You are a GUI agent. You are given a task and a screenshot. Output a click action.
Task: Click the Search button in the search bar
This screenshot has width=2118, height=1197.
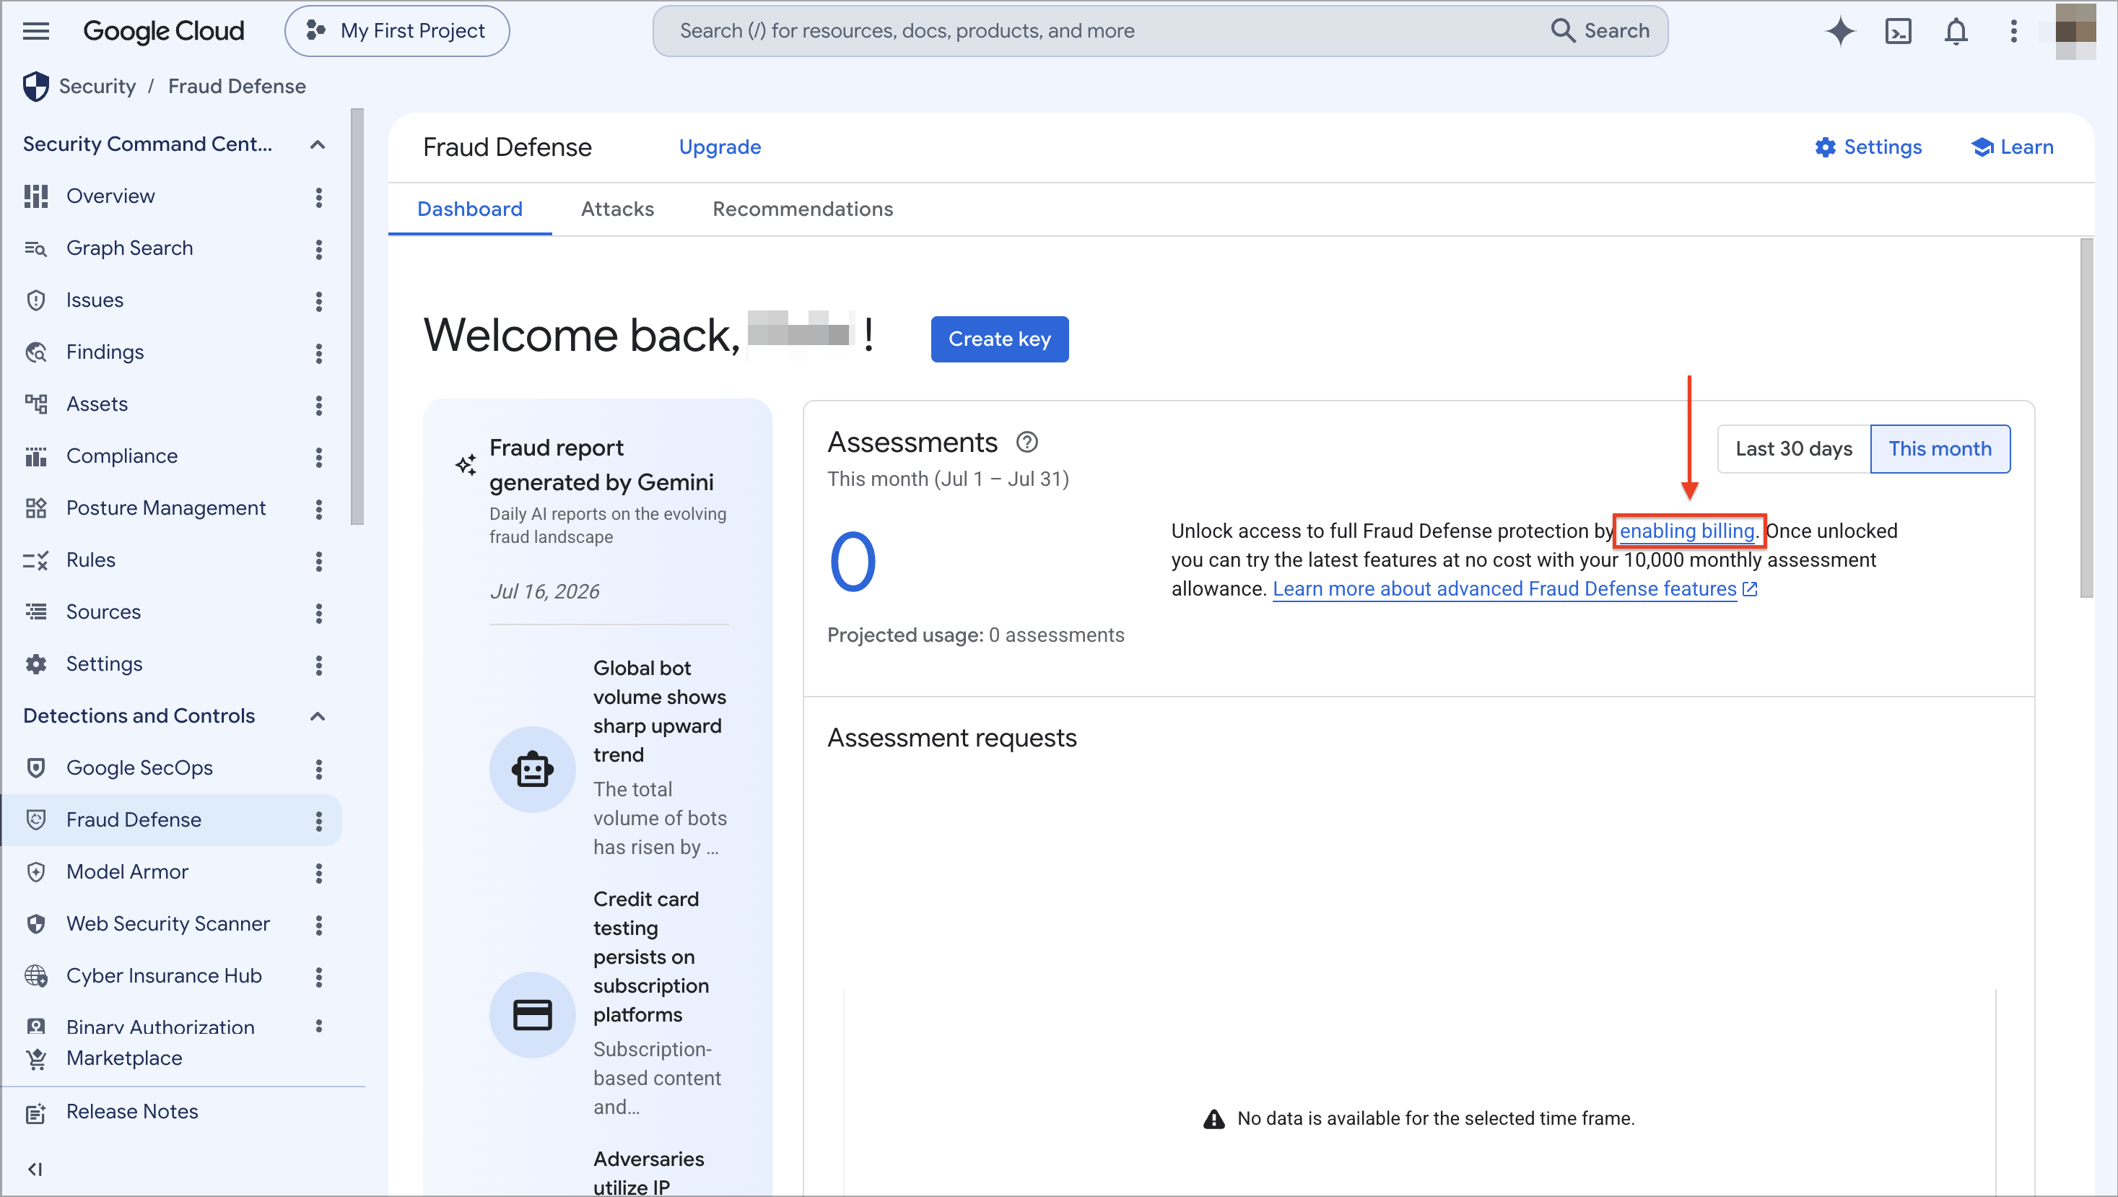(x=1599, y=31)
